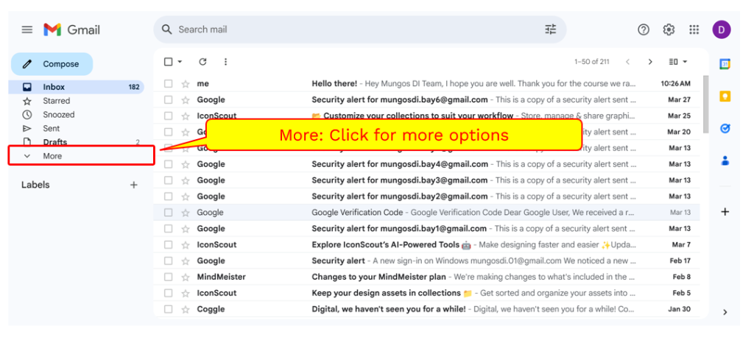754x343 pixels.
Task: Open the main menu hamburger icon
Action: coord(27,29)
